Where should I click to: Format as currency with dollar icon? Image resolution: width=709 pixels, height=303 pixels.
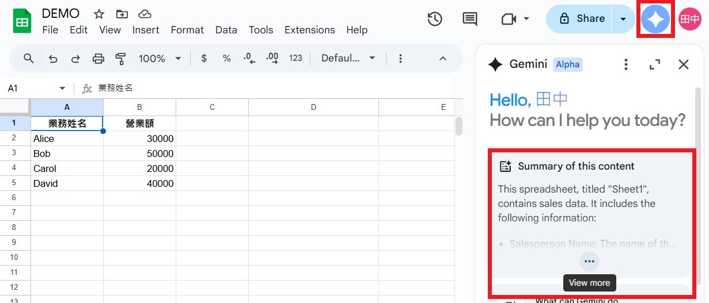(204, 58)
